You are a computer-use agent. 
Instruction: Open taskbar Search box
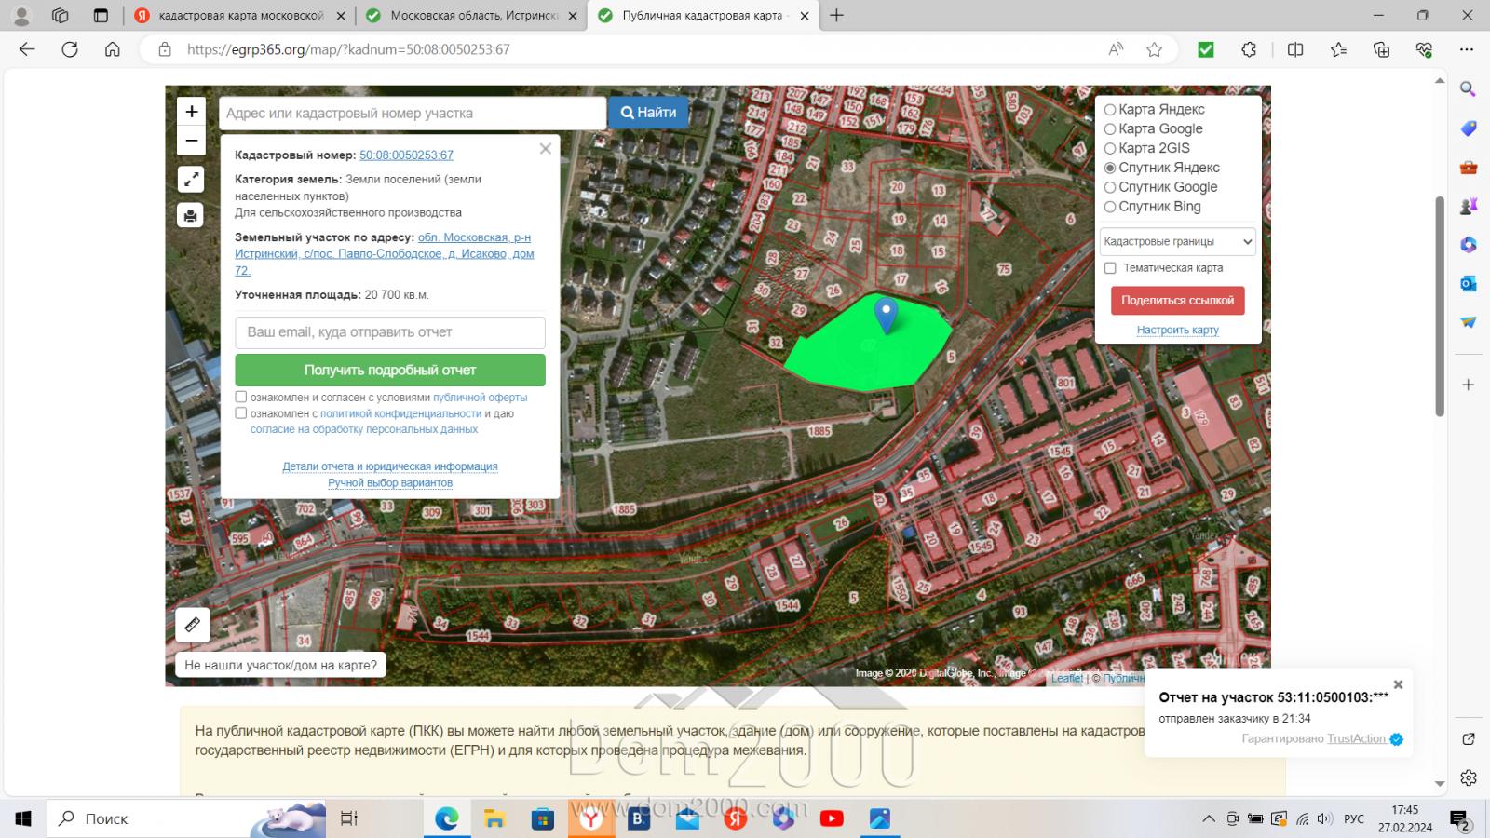point(186,818)
